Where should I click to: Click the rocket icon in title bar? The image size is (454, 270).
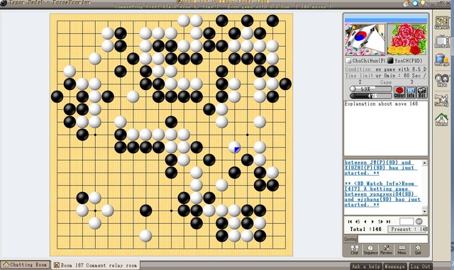(406, 3)
